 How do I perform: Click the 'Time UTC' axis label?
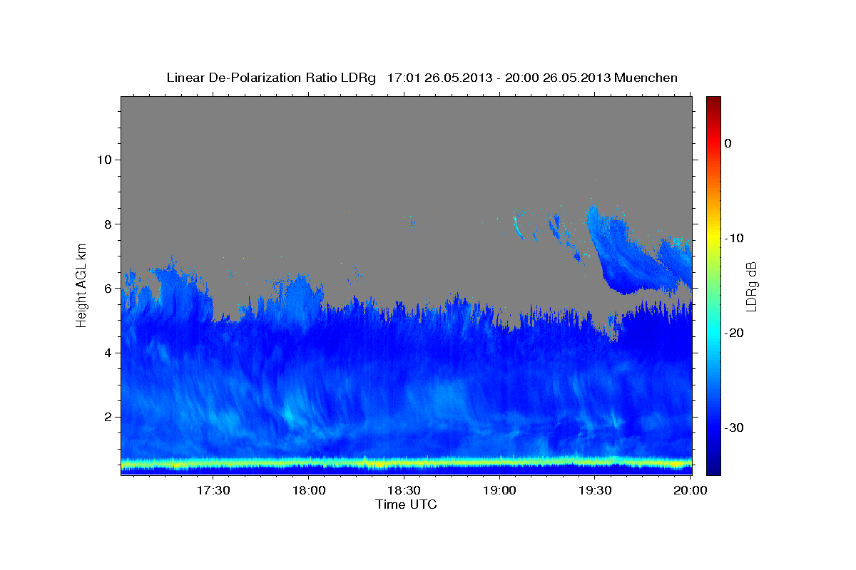[x=406, y=504]
